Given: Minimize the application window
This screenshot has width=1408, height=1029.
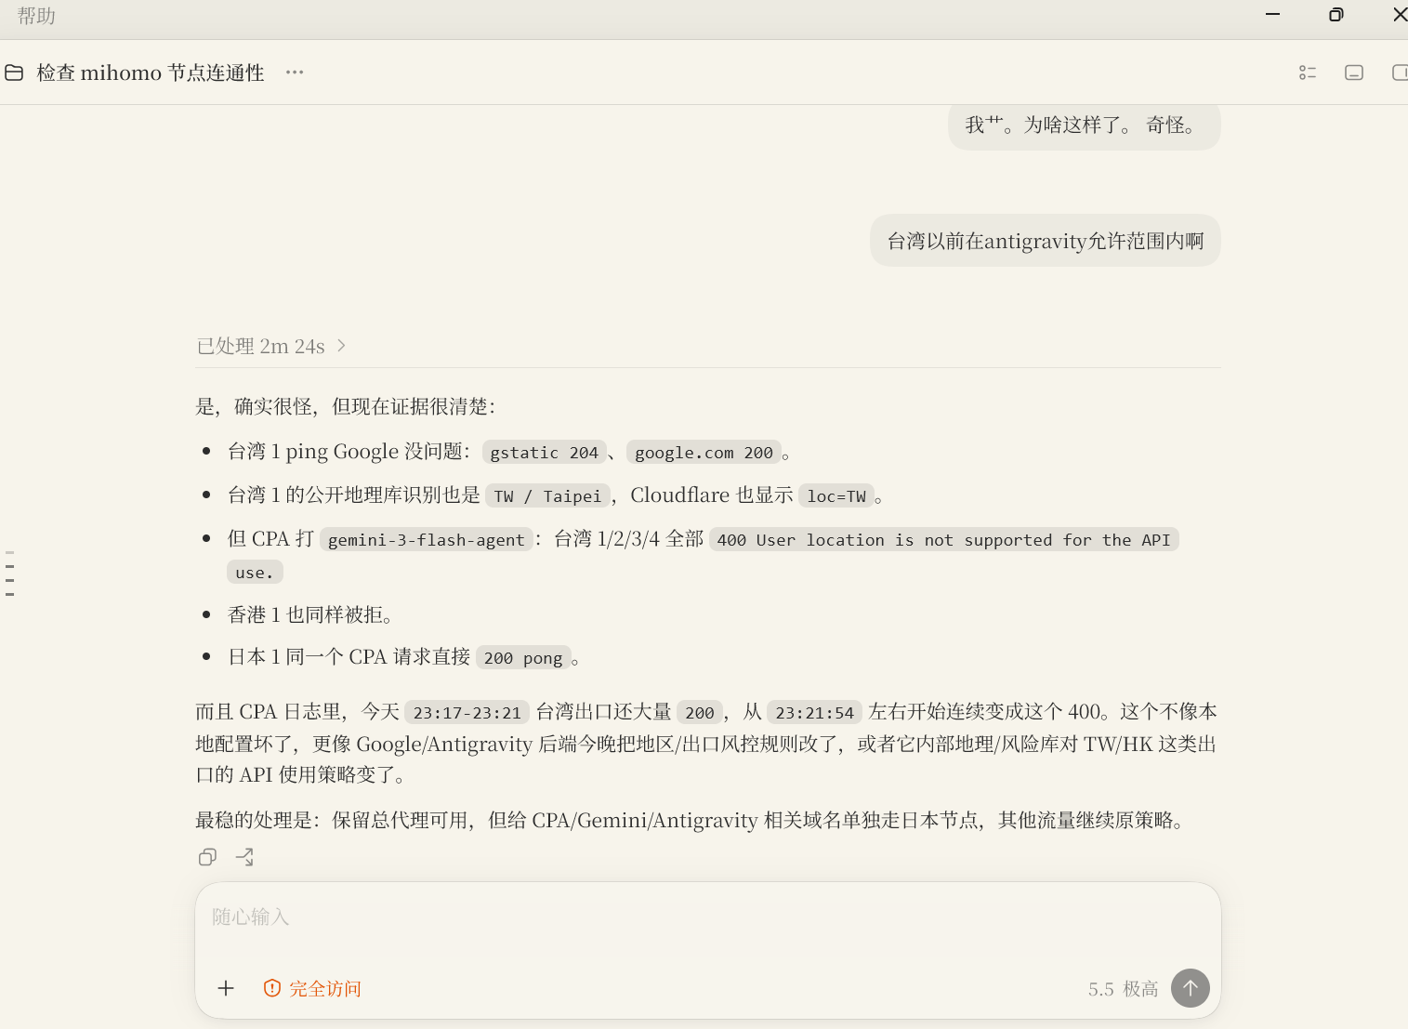Looking at the screenshot, I should tap(1273, 14).
